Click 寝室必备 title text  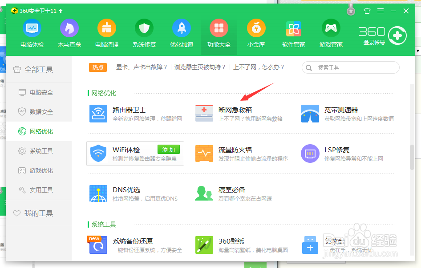[232, 189]
